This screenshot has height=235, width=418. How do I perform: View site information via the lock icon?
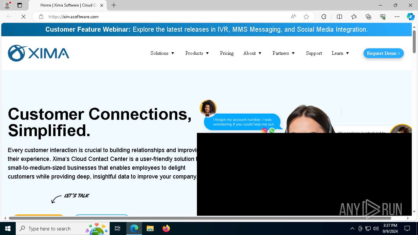pos(41,17)
